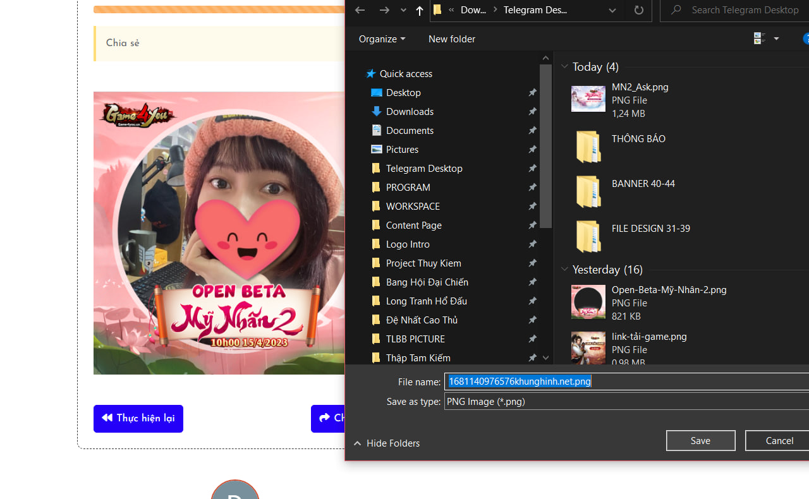
Task: Open the view options dropdown arrow
Action: point(776,39)
